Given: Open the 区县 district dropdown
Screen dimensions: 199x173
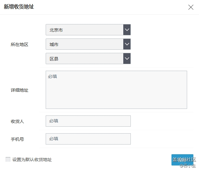Looking at the screenshot, I should click(84, 59).
